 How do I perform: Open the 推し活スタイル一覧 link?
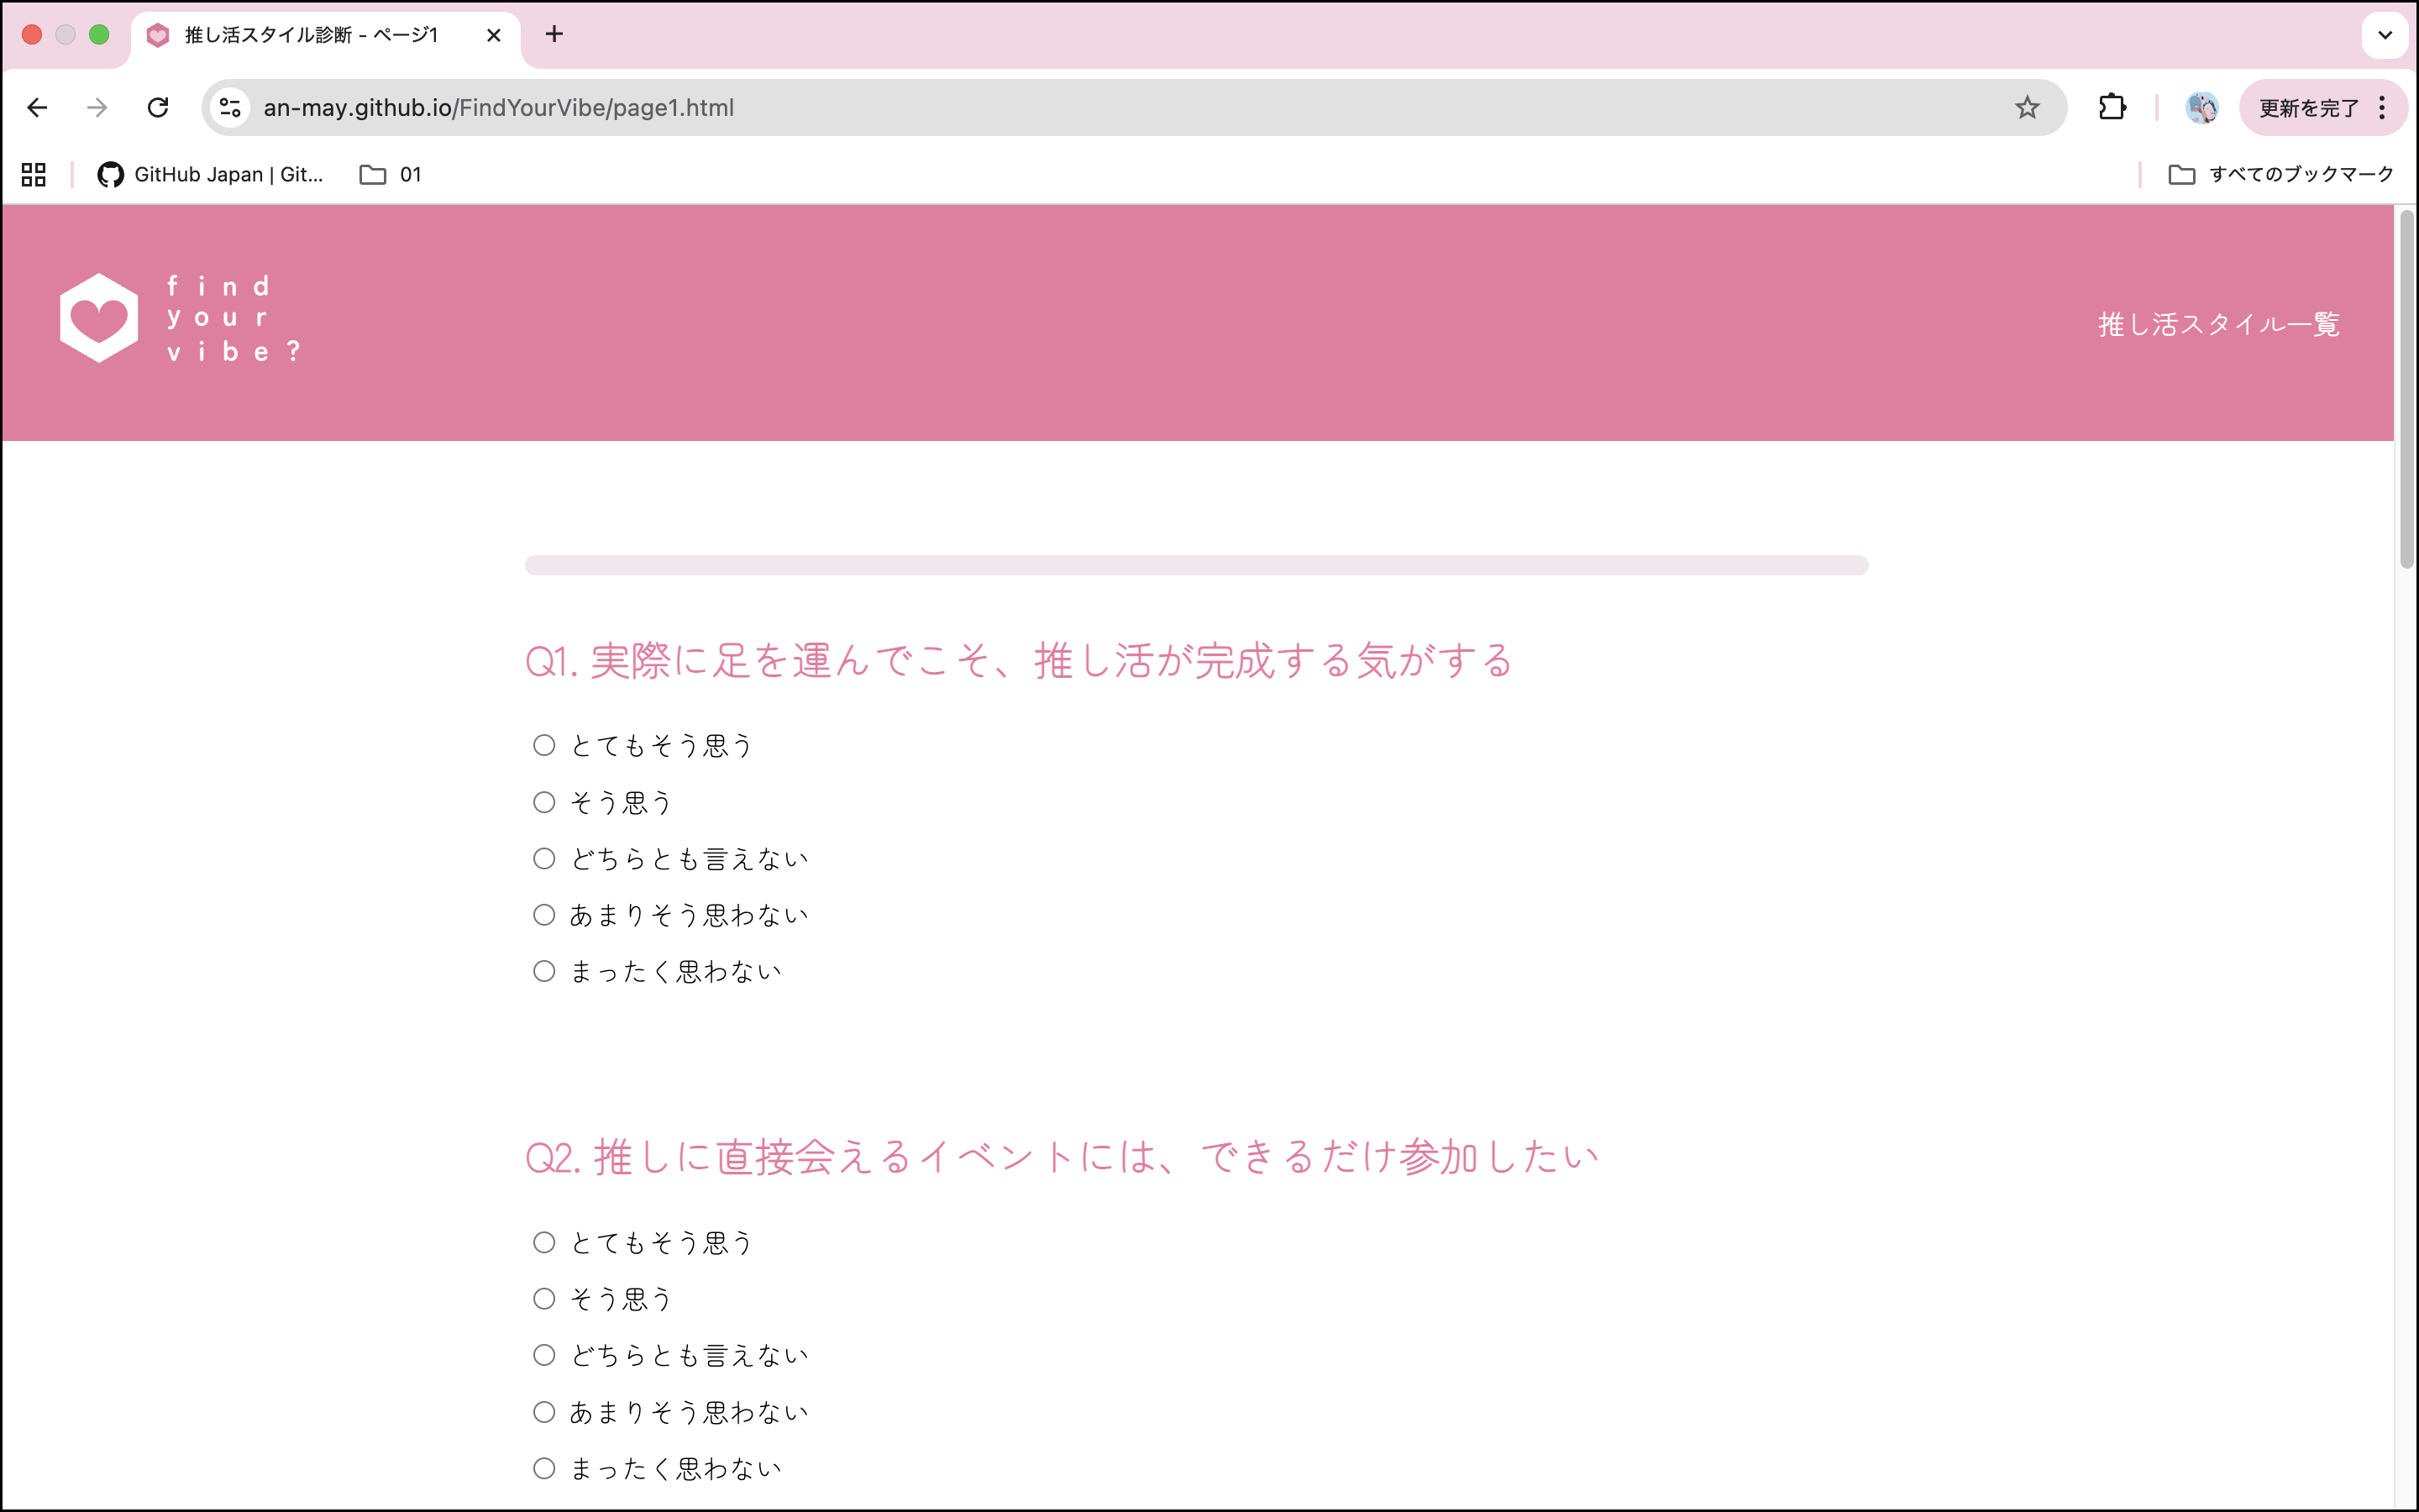click(x=2218, y=324)
